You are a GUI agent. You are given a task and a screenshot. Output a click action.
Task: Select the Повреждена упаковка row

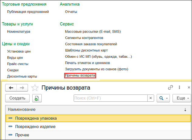click(x=98, y=118)
